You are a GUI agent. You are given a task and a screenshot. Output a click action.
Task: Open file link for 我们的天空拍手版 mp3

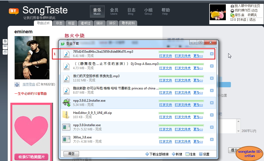coord(166,80)
